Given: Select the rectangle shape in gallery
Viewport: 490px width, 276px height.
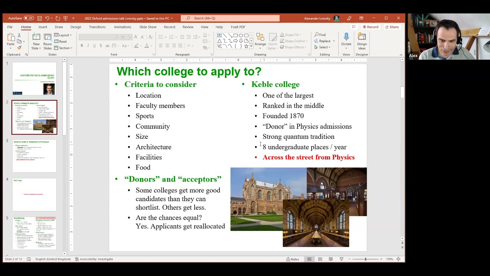Looking at the screenshot, I should 235,36.
